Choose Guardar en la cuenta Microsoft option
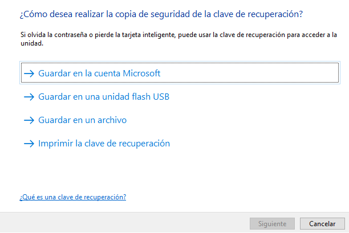This screenshot has height=233, width=349. click(180, 73)
